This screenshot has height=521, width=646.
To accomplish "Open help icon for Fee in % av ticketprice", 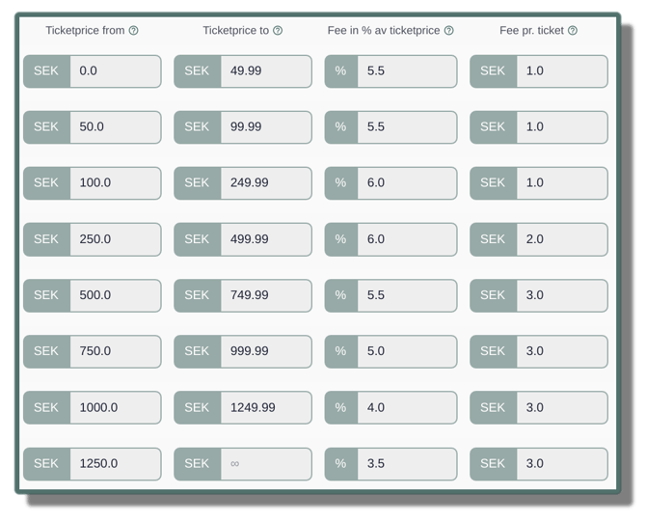I will tap(448, 31).
